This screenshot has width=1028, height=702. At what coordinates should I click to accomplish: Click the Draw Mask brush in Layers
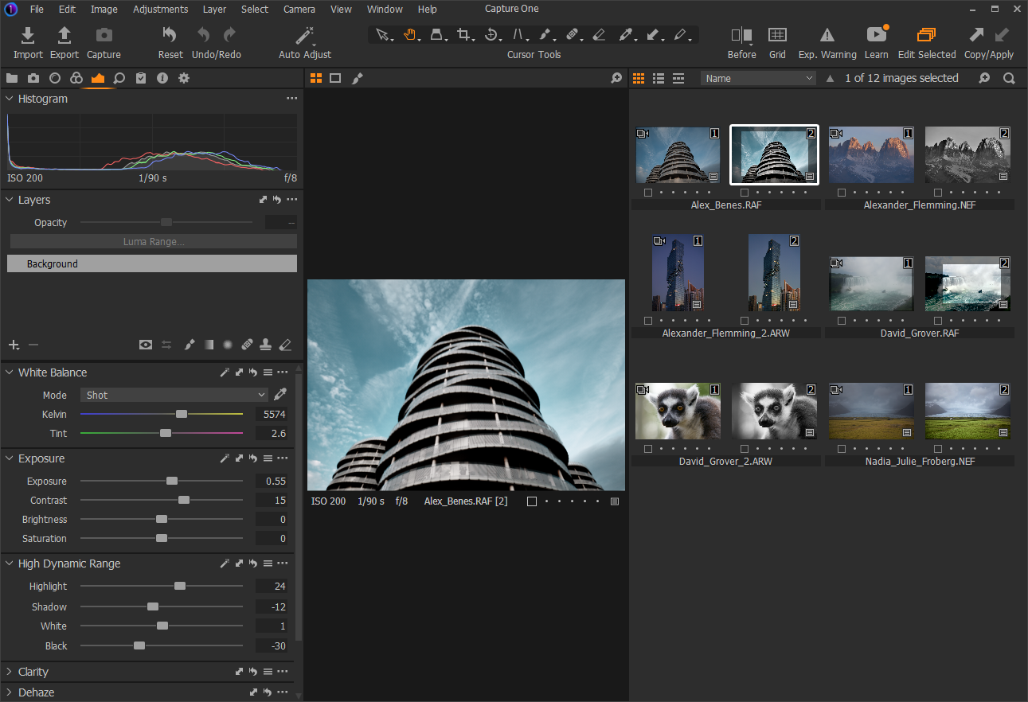(x=189, y=345)
